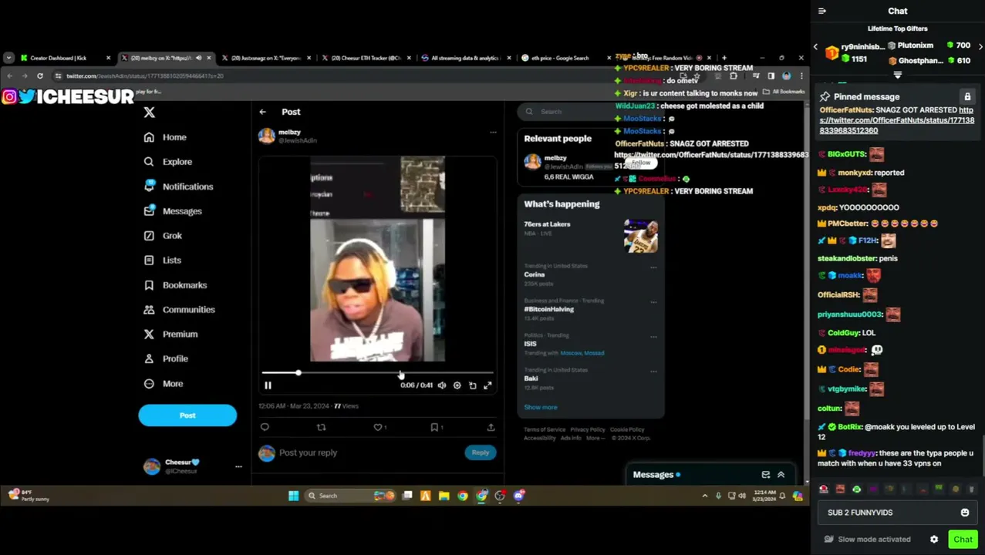This screenshot has width=985, height=555.
Task: Click the Reply button
Action: pyautogui.click(x=480, y=453)
